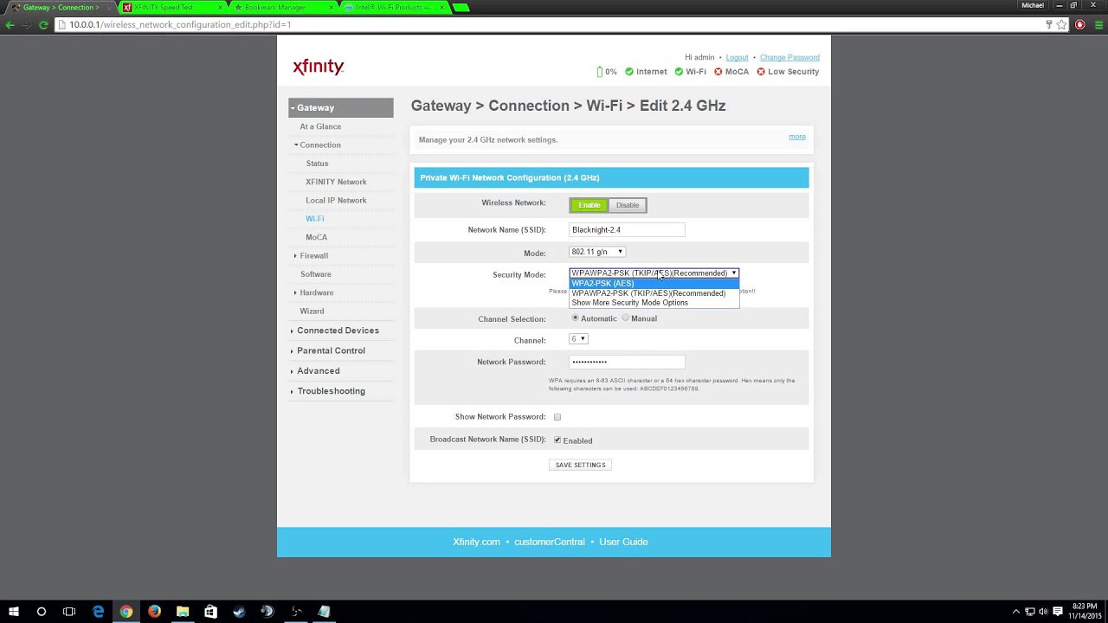
Task: Select Automatic channel selection
Action: pos(575,318)
